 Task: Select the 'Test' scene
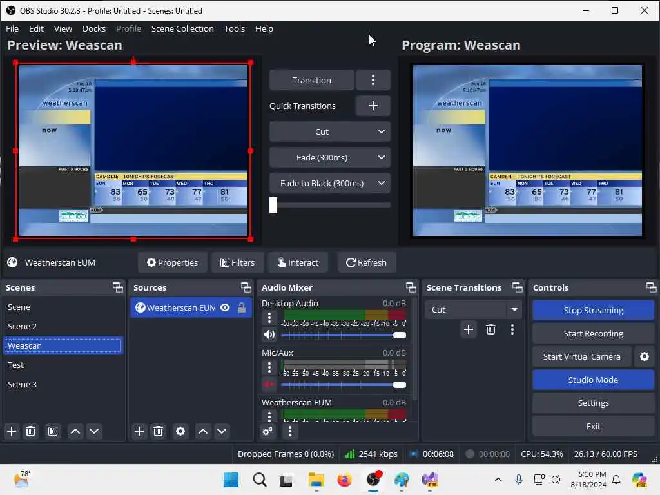[63, 365]
